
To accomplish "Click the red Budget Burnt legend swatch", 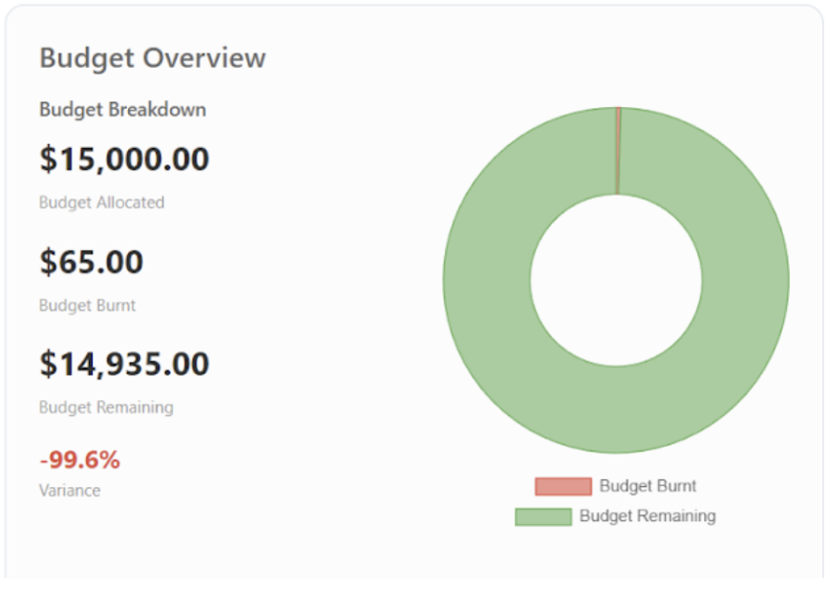I will [563, 486].
